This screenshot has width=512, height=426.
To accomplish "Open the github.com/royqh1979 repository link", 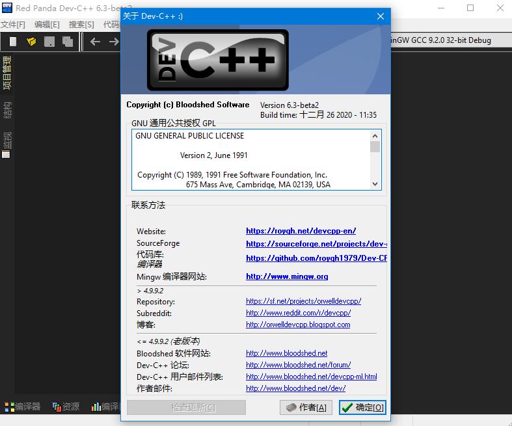I will click(316, 258).
